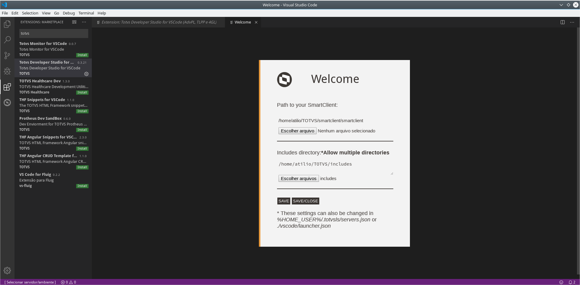The image size is (580, 285).
Task: Install THF Angular CRUD Template extension
Action: [82, 167]
